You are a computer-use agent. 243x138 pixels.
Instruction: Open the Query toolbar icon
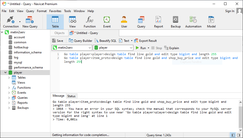click(141, 22)
